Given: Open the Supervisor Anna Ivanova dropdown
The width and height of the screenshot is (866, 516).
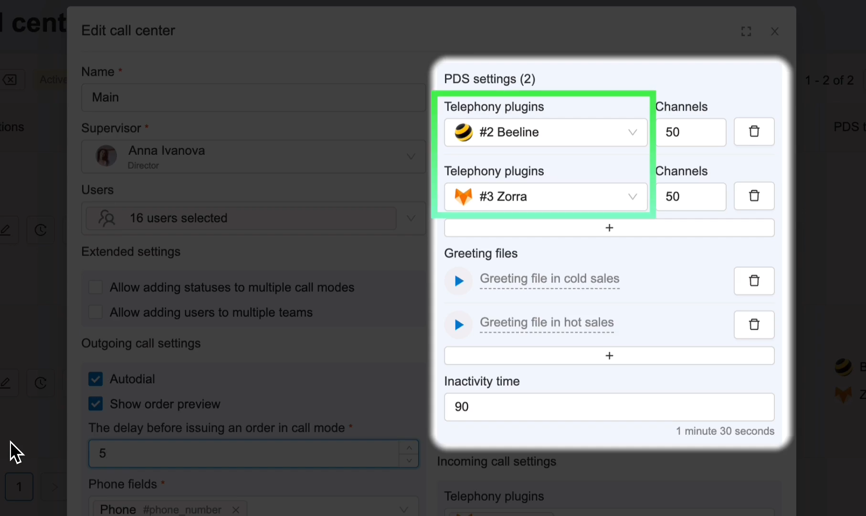Looking at the screenshot, I should 253,157.
